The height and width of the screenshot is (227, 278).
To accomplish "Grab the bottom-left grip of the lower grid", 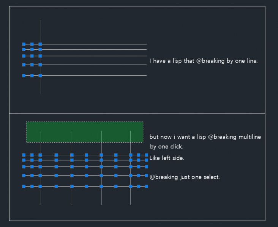I will tap(24, 186).
